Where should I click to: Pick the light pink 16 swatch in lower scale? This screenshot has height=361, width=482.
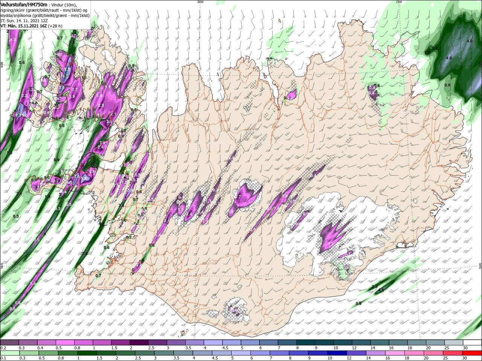click(x=394, y=353)
